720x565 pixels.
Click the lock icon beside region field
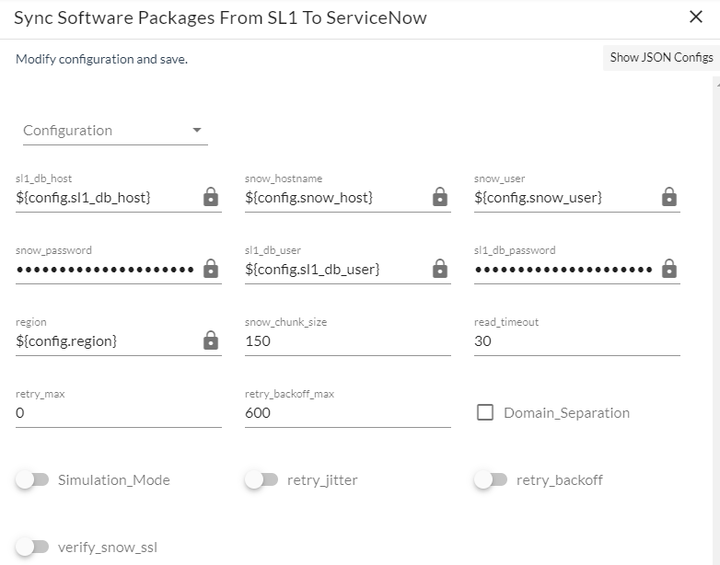pos(211,340)
